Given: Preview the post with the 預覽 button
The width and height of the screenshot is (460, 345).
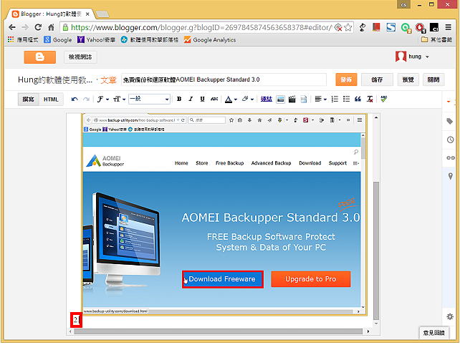Looking at the screenshot, I should click(408, 79).
